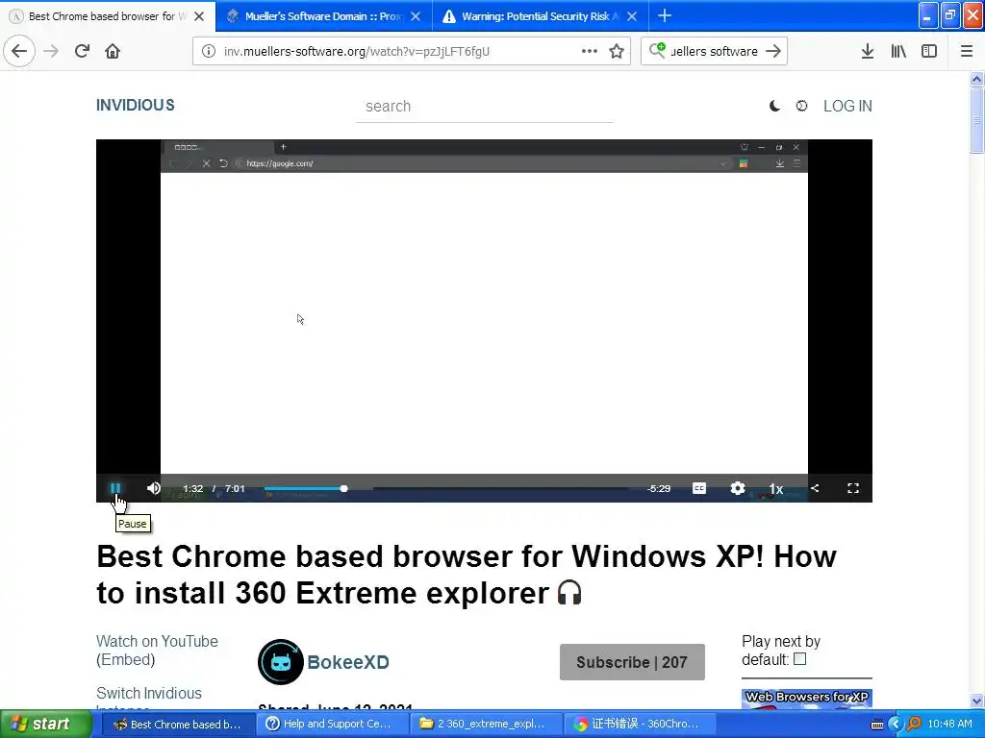
Task: Select the Best Chrome based browser tab
Action: pos(99,16)
